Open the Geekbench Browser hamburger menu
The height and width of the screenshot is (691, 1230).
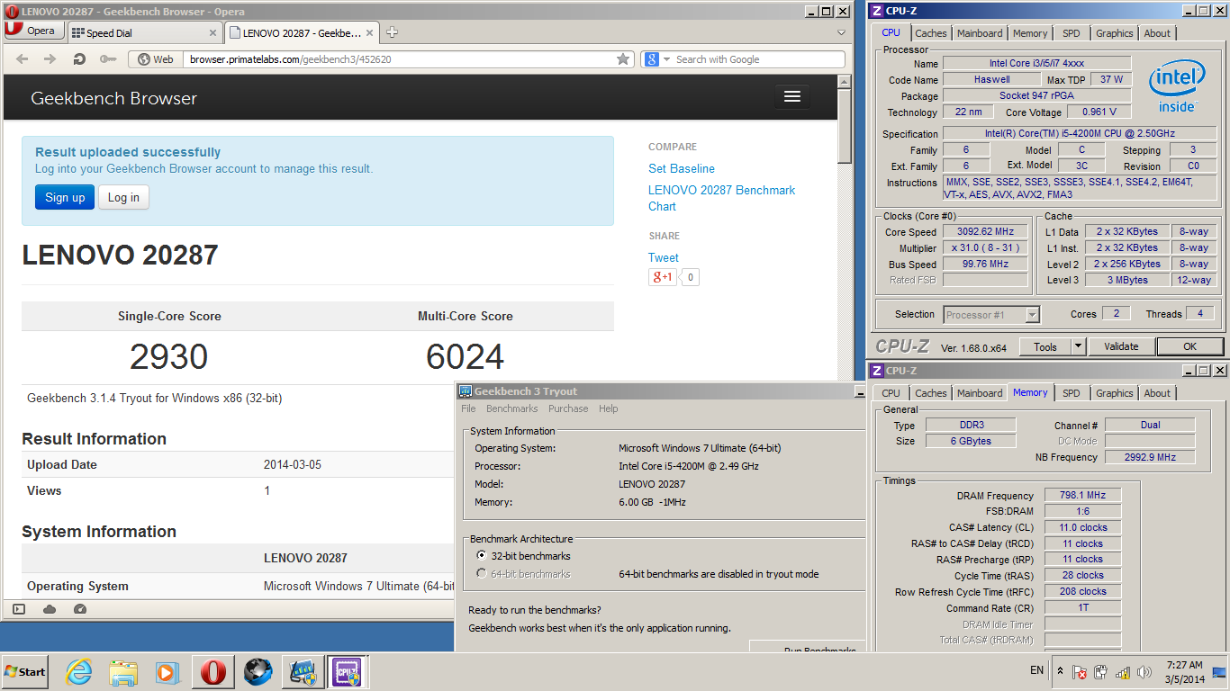tap(792, 96)
